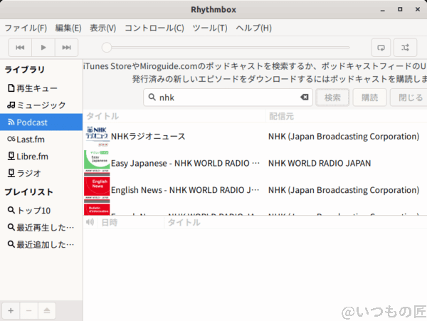This screenshot has height=321, width=427.
Task: Add new playlist with plus button
Action: (11, 310)
